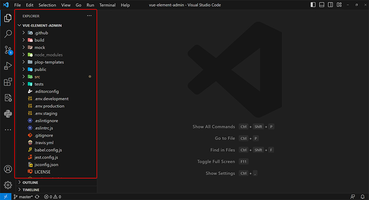
Task: Open the Terminal menu
Action: pos(107,5)
